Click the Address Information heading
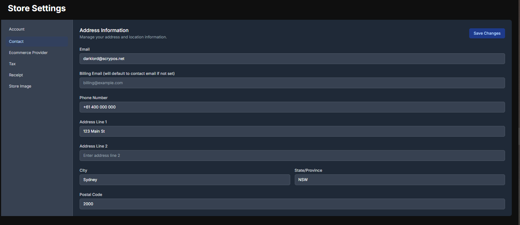 [x=104, y=30]
